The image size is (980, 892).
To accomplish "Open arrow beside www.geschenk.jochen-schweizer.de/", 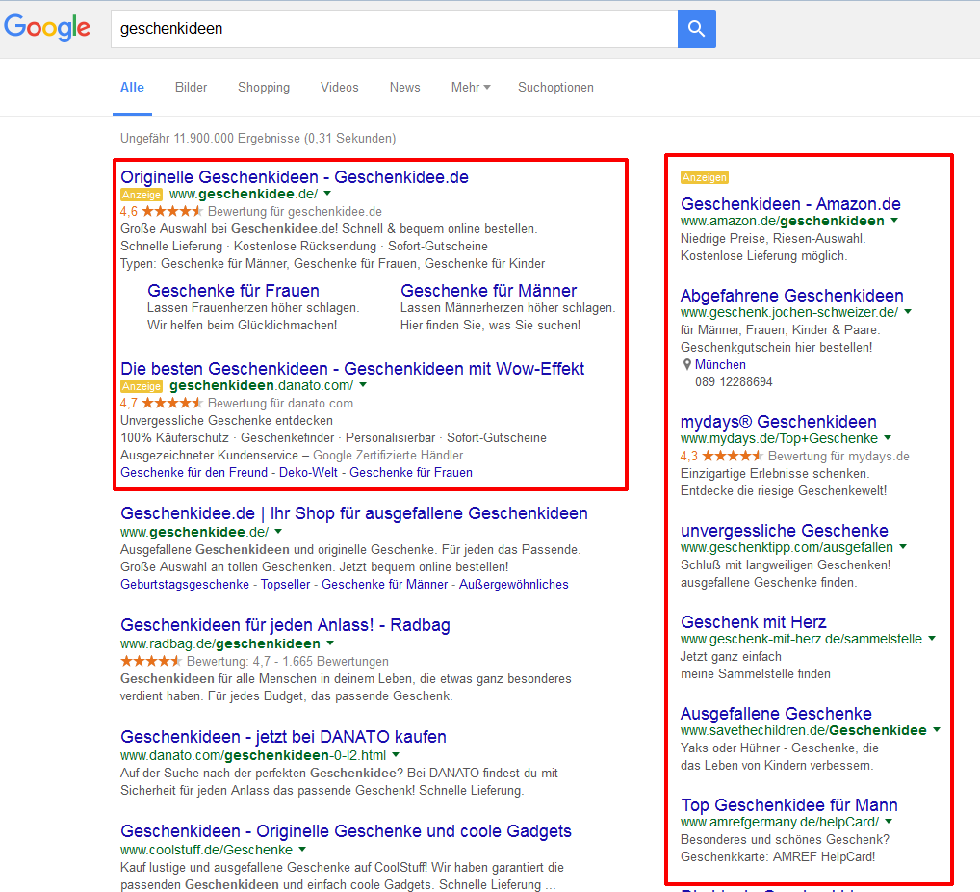I will pyautogui.click(x=908, y=311).
